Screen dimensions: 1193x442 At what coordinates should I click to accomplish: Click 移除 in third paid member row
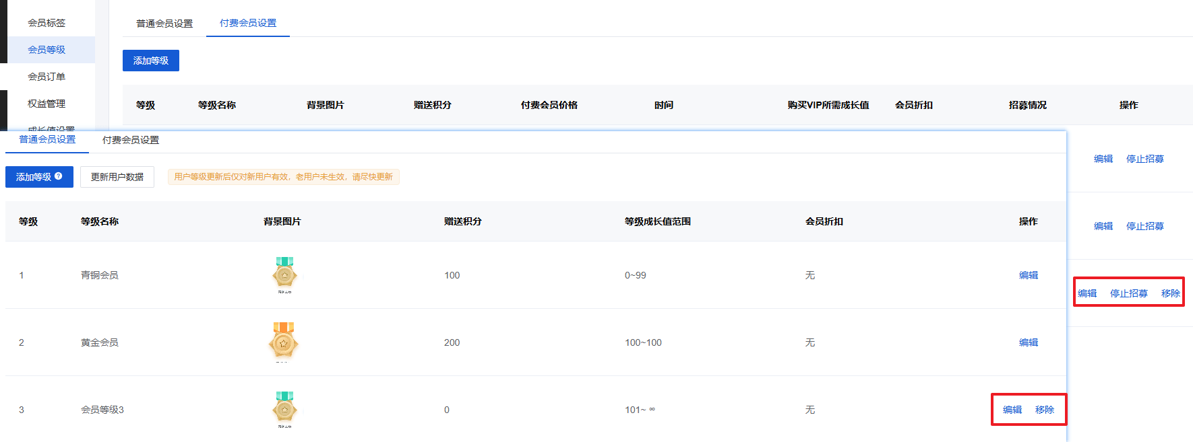pyautogui.click(x=1171, y=293)
